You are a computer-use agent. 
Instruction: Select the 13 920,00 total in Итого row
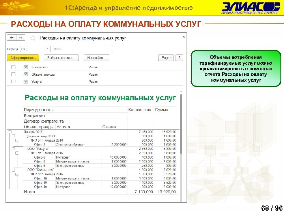click(x=166, y=192)
